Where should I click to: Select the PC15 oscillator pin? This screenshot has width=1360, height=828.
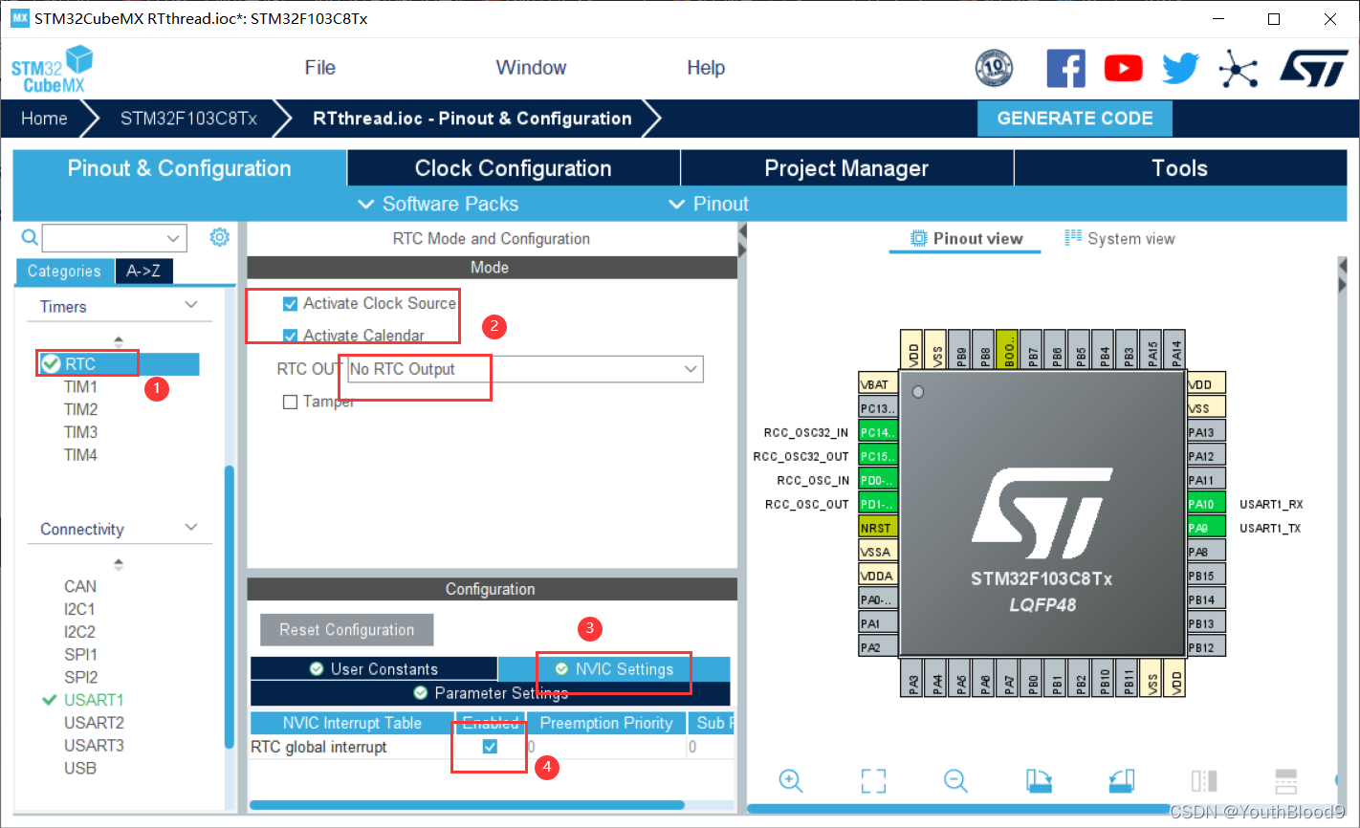tap(878, 456)
